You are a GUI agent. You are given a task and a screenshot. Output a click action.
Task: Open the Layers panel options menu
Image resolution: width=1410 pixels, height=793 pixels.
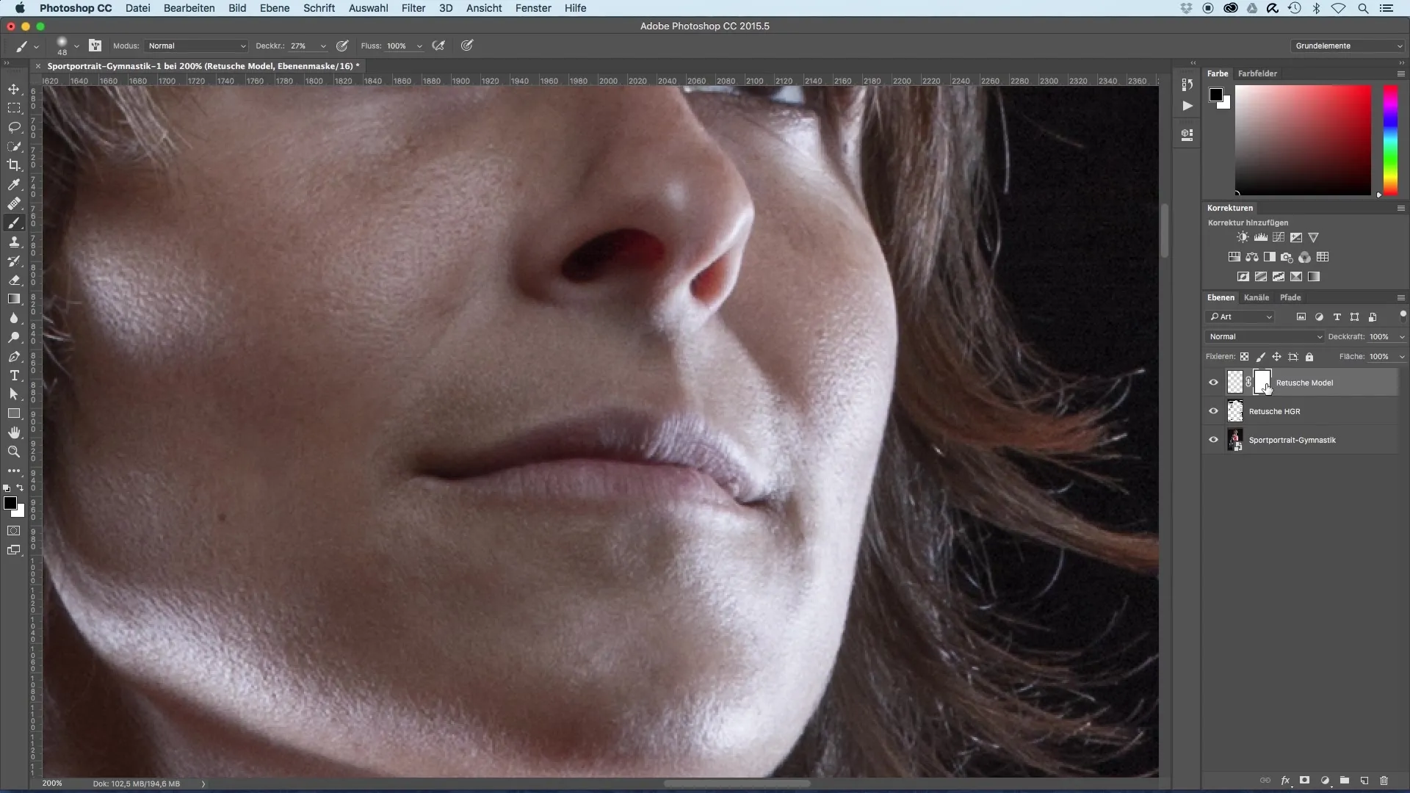[1400, 297]
